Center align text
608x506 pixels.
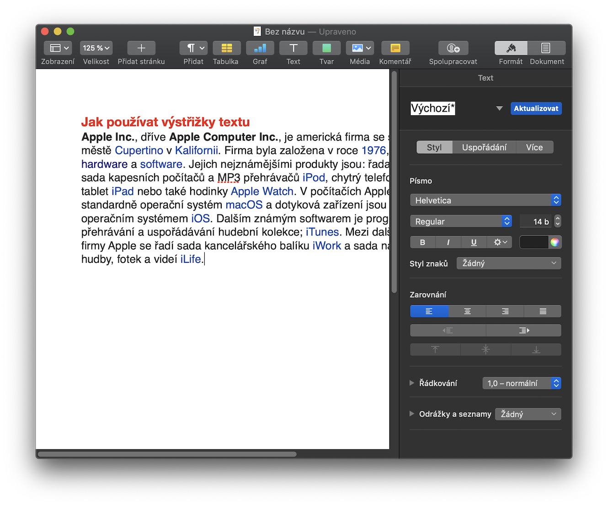click(467, 311)
